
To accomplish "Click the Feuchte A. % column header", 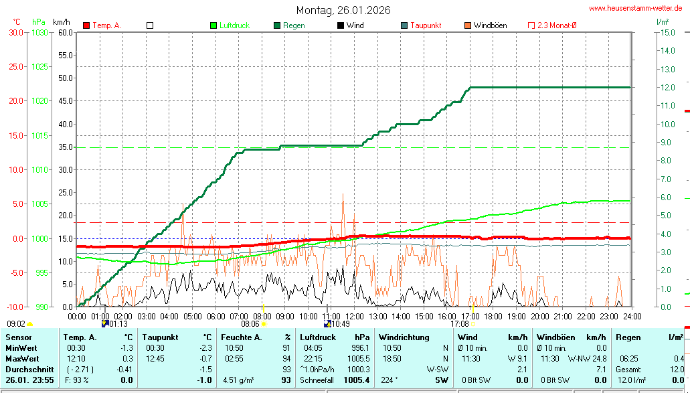I will pos(256,337).
